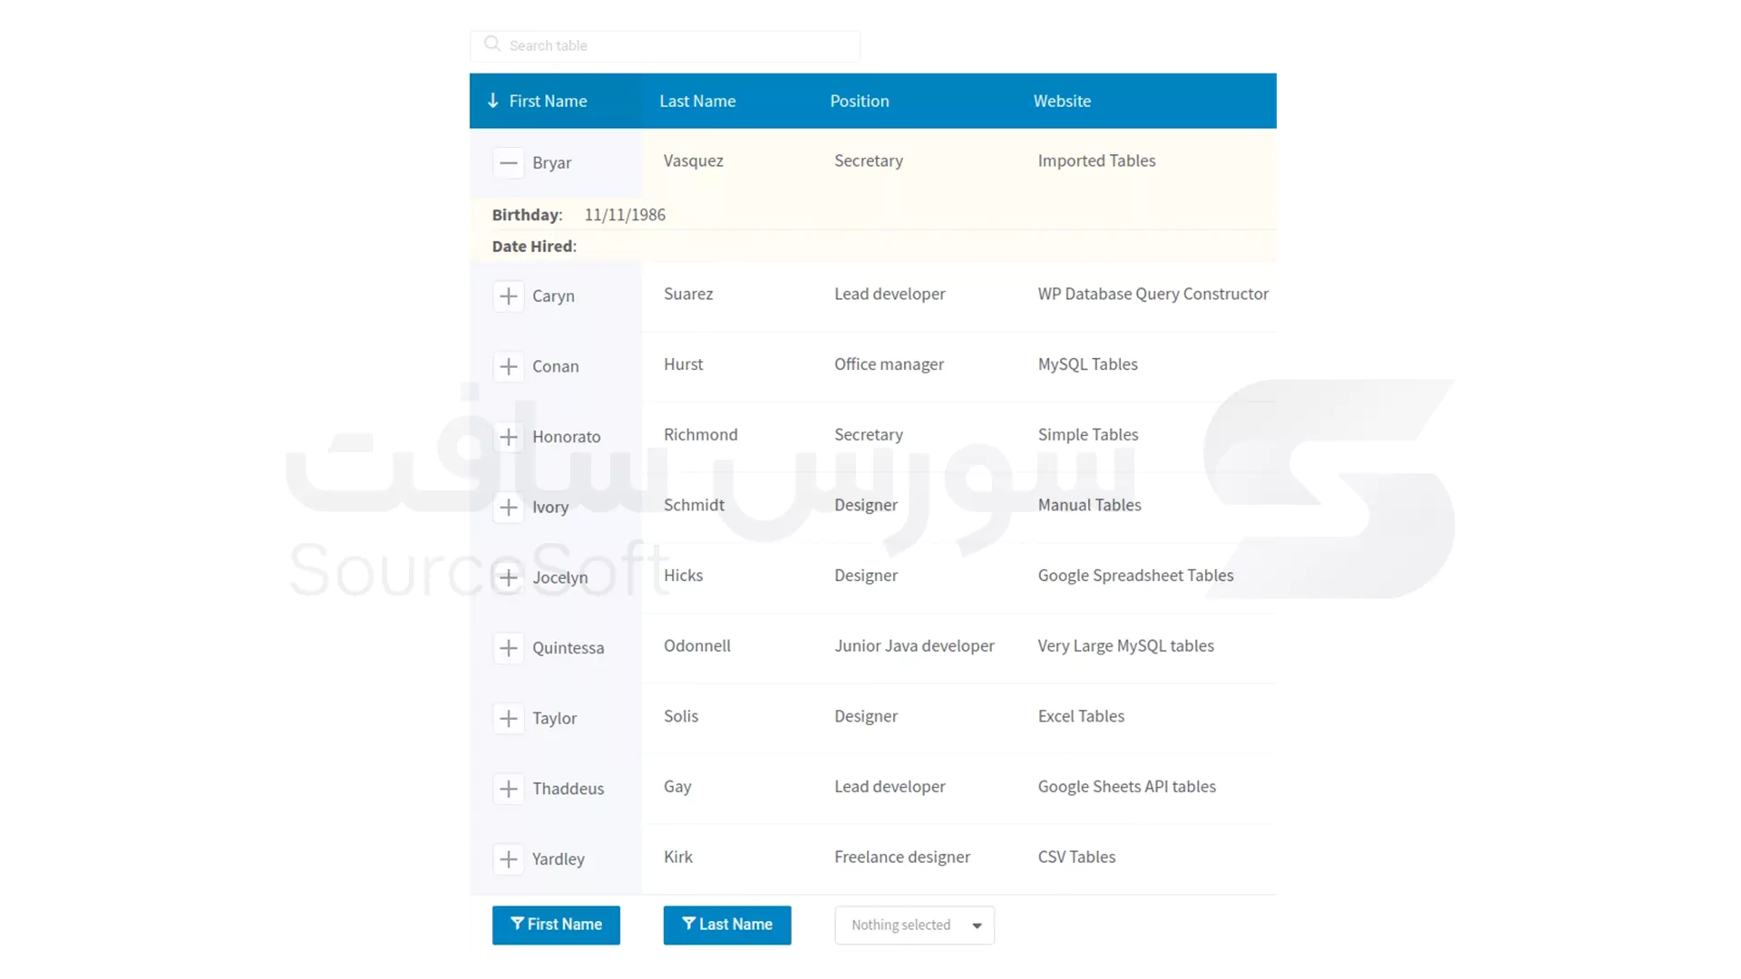
Task: Sort by Last Name column header
Action: pyautogui.click(x=697, y=101)
